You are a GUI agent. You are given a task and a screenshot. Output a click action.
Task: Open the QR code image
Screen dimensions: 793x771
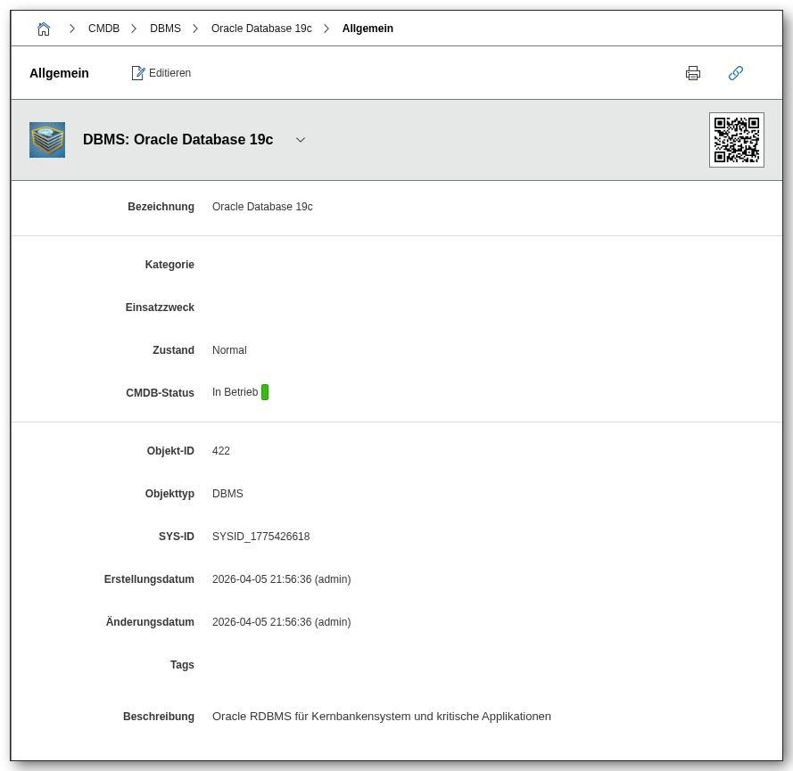tap(736, 140)
